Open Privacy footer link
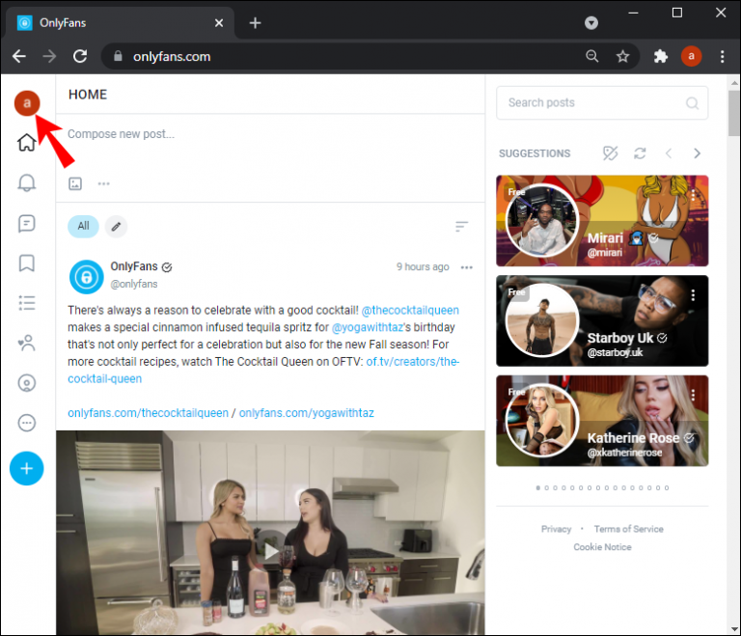The image size is (741, 636). [556, 529]
